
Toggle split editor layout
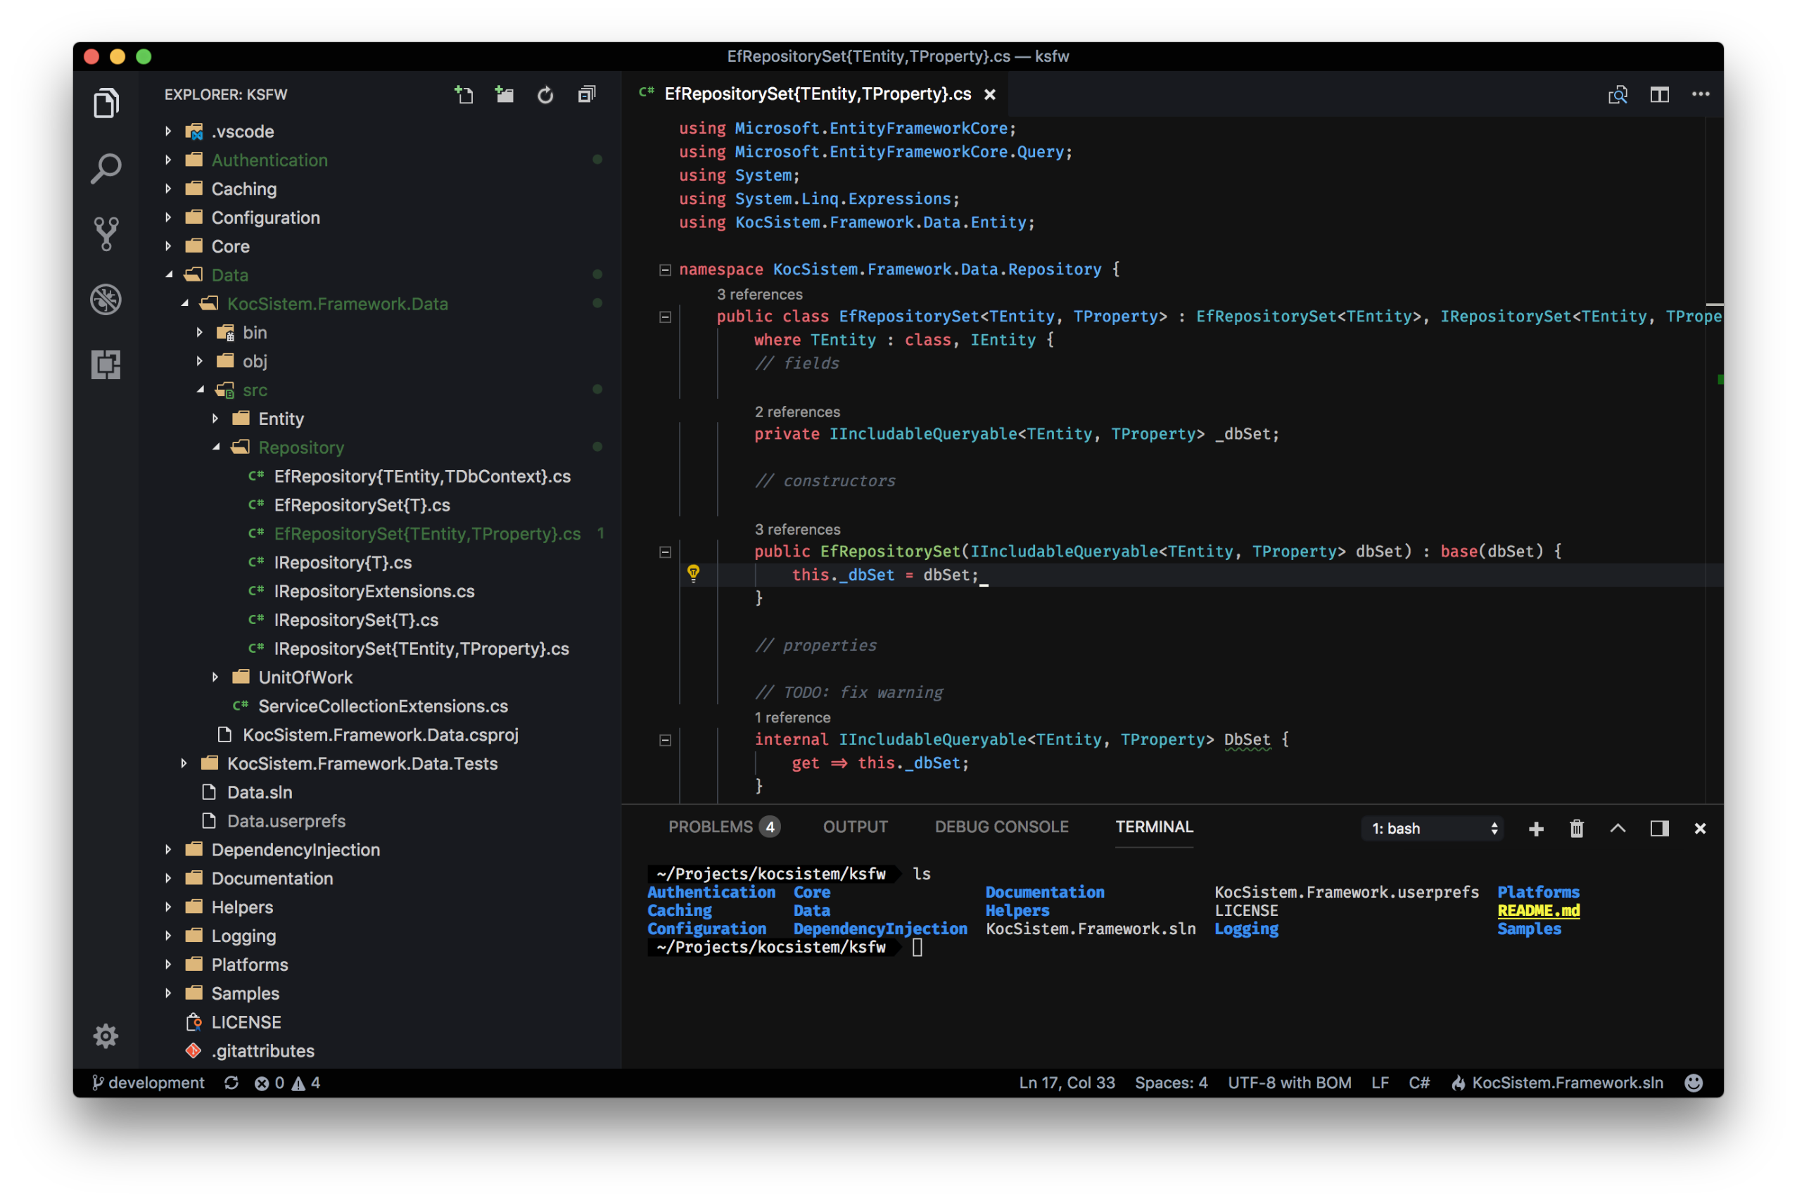tap(1659, 94)
